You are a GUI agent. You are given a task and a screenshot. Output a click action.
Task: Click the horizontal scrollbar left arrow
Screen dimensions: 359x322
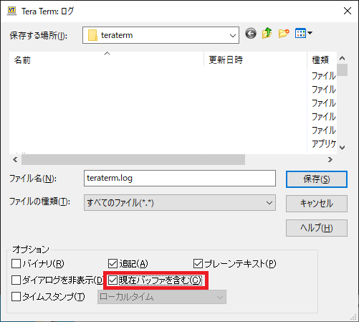(15, 159)
